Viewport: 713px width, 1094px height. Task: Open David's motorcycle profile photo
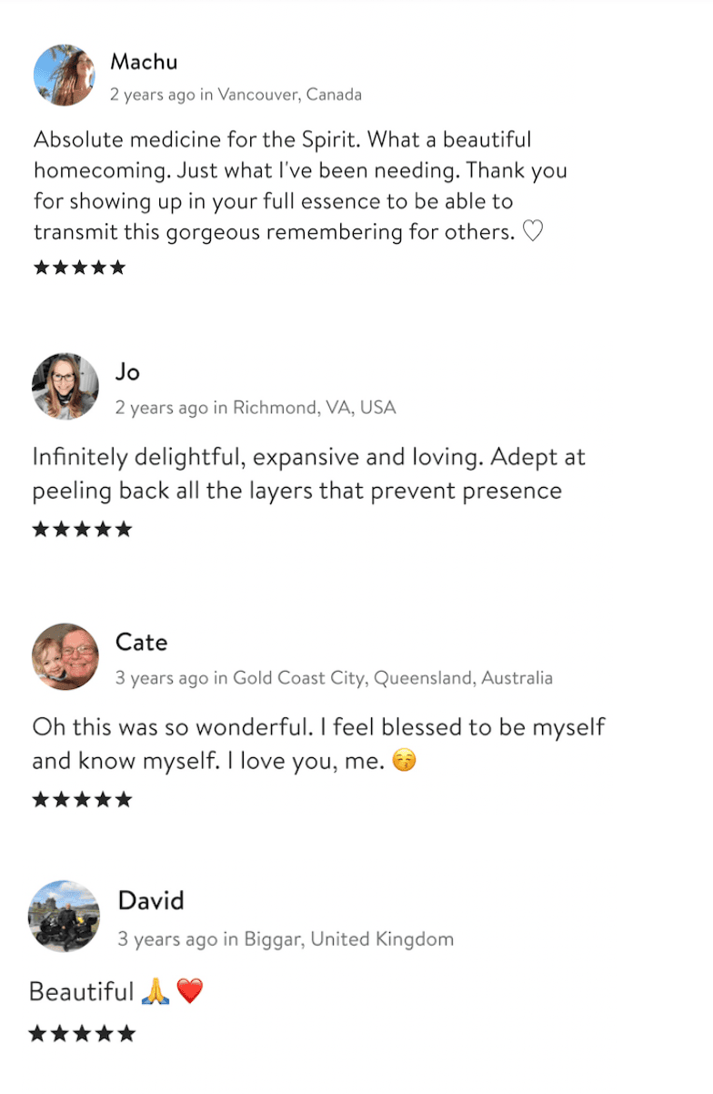click(64, 916)
